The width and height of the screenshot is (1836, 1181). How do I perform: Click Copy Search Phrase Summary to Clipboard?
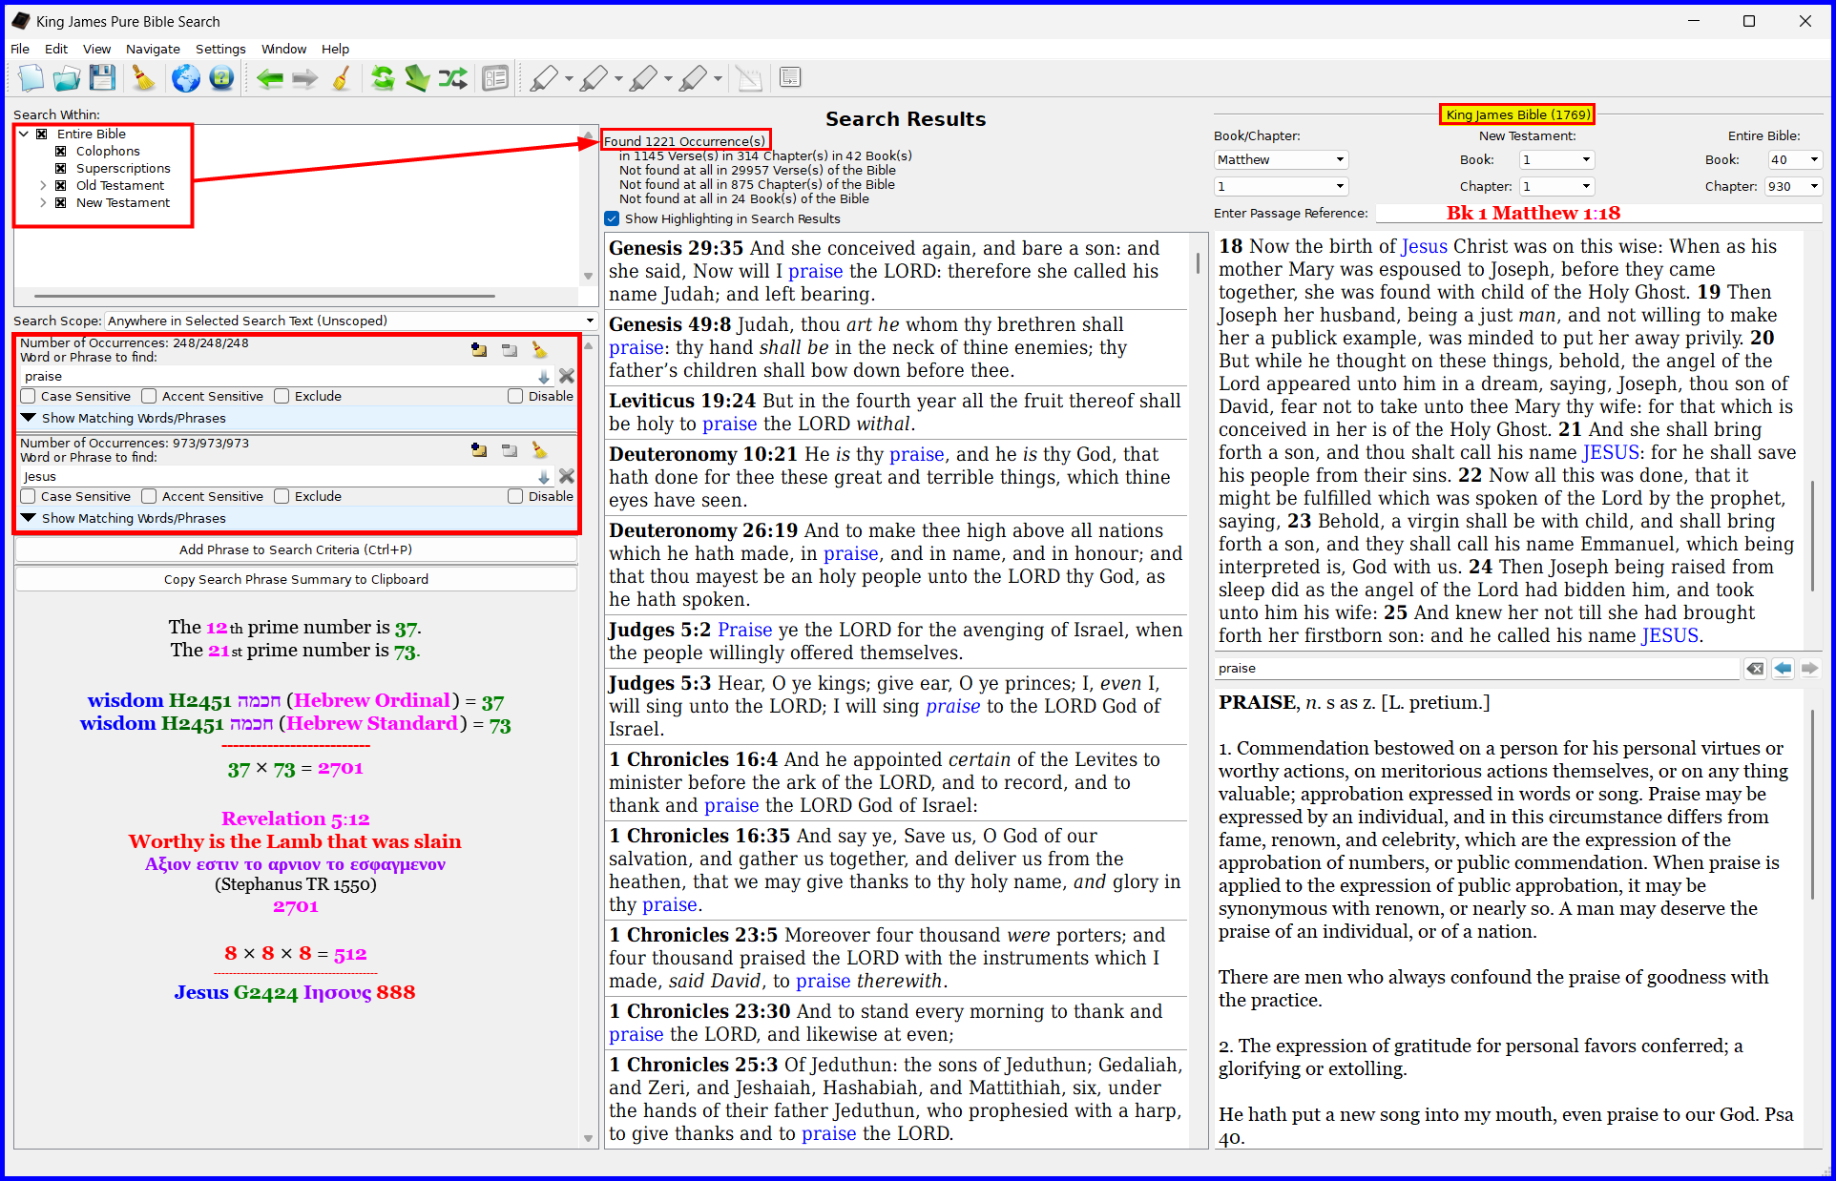point(296,579)
